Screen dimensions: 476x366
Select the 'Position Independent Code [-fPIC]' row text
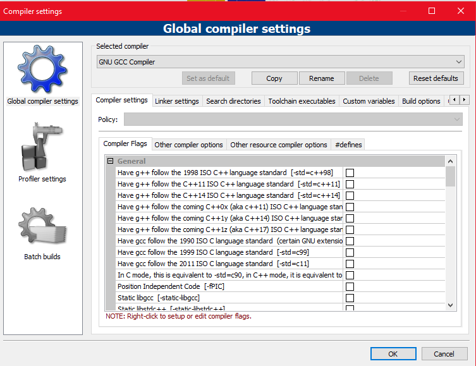click(171, 286)
